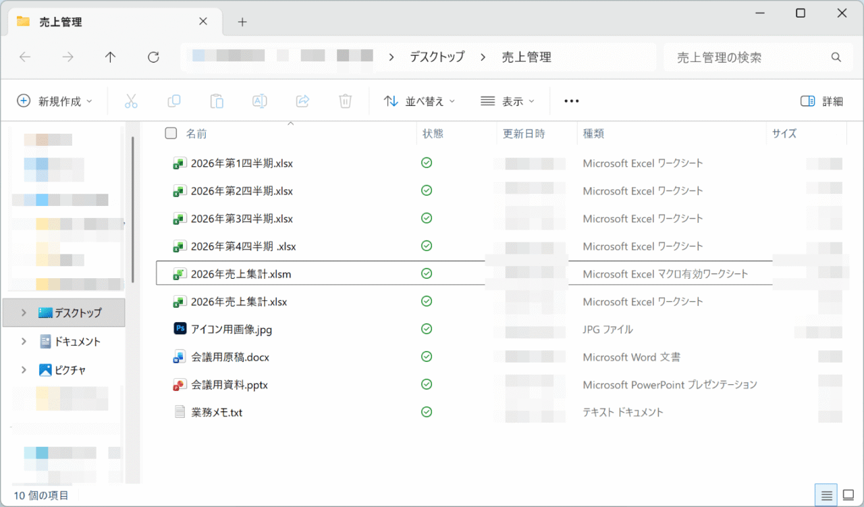Refresh the folder view
The image size is (864, 507).
coord(153,57)
